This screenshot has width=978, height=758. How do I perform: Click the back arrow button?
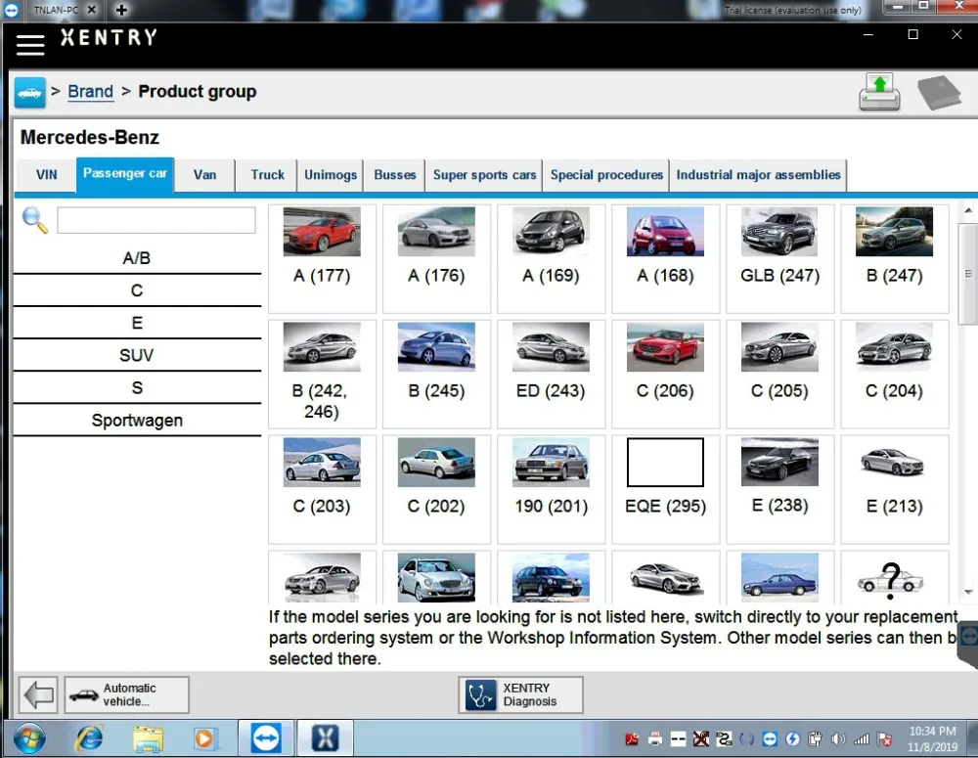click(38, 694)
